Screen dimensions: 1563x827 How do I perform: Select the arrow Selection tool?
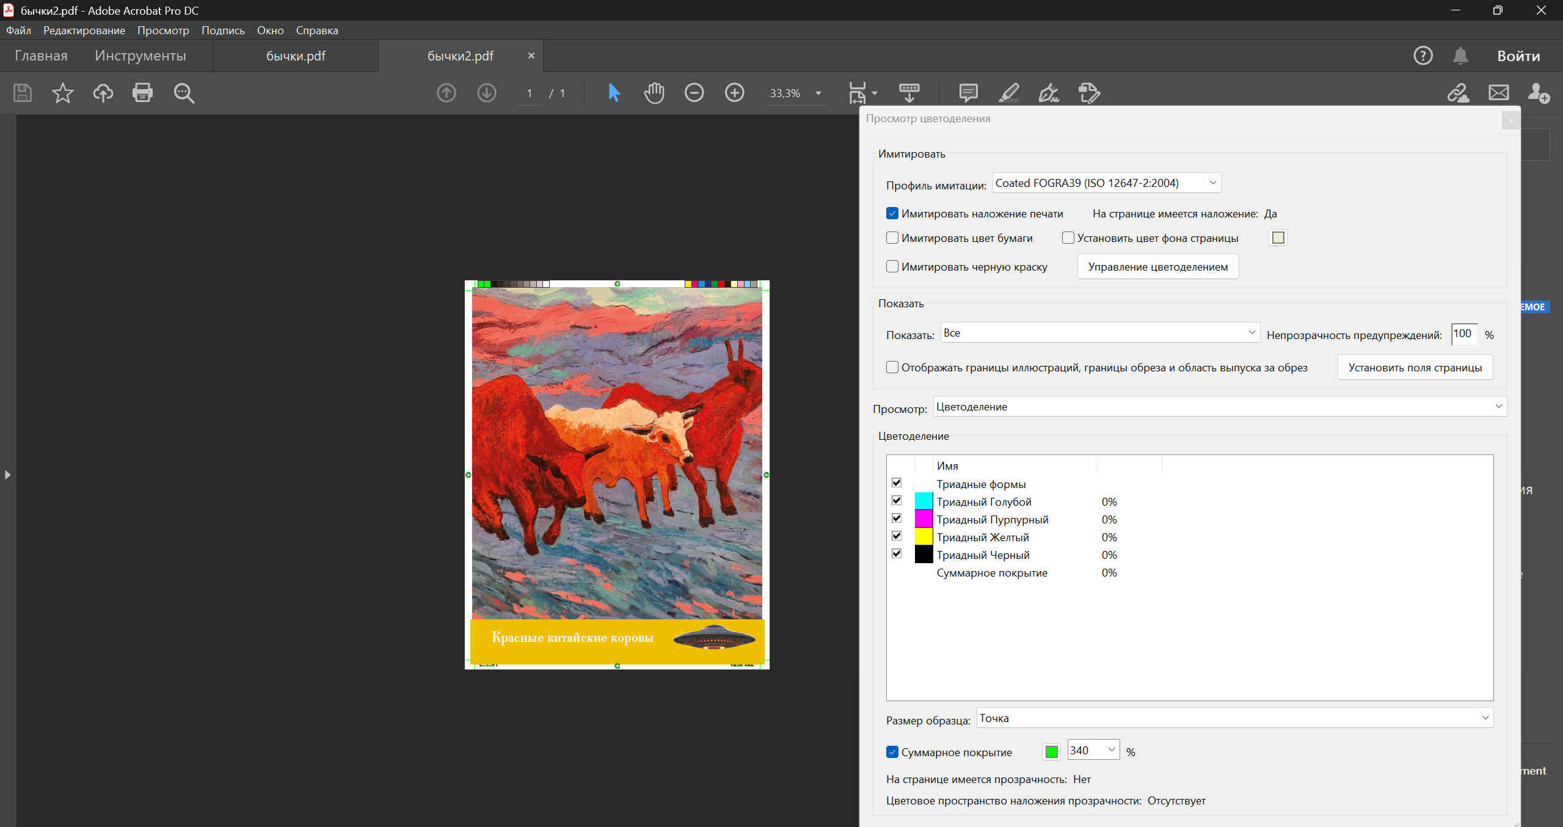(x=614, y=93)
